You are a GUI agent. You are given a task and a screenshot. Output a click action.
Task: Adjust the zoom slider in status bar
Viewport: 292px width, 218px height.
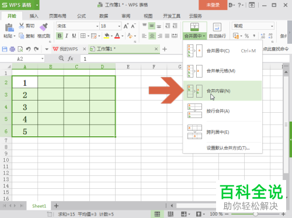tap(256, 214)
